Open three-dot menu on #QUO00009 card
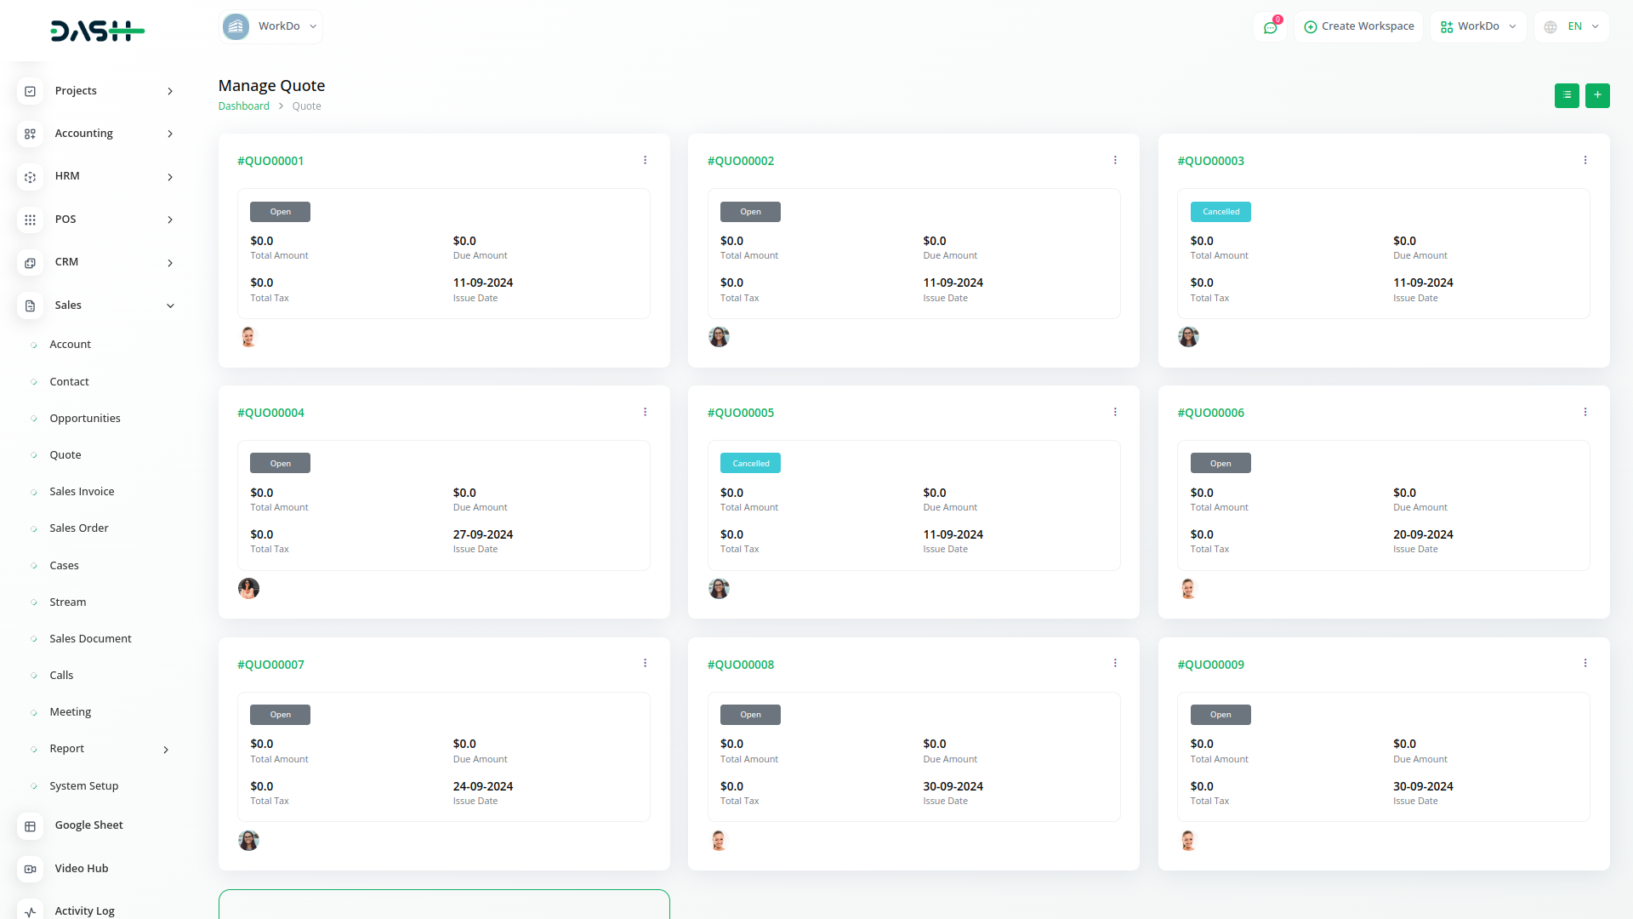The width and height of the screenshot is (1633, 919). coord(1585,663)
